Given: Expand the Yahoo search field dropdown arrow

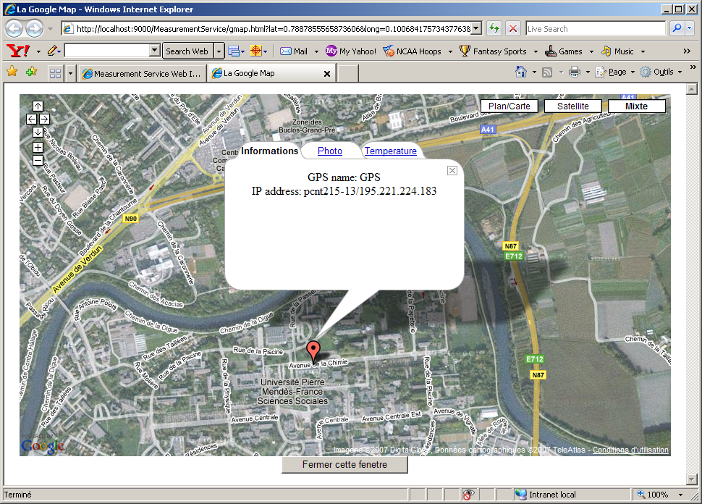Looking at the screenshot, I should [154, 51].
